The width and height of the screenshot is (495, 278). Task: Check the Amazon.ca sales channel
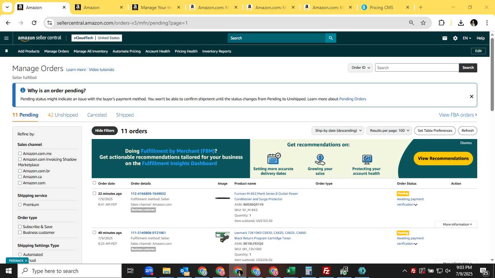click(x=20, y=177)
